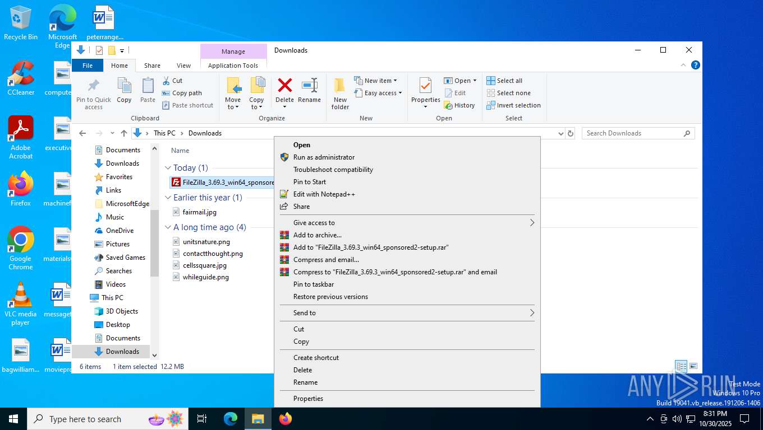Click the Task View taskbar icon
Screen dimensions: 763x430
[x=202, y=419]
